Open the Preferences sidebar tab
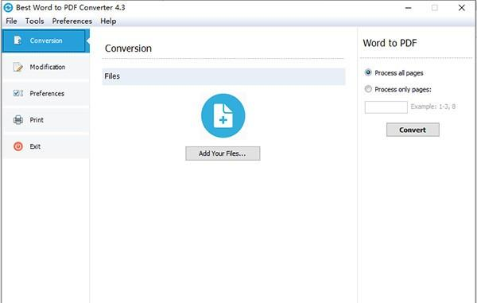The width and height of the screenshot is (477, 303). [x=45, y=93]
